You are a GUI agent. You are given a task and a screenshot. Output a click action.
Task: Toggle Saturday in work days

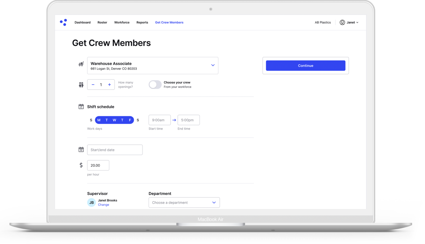(138, 120)
